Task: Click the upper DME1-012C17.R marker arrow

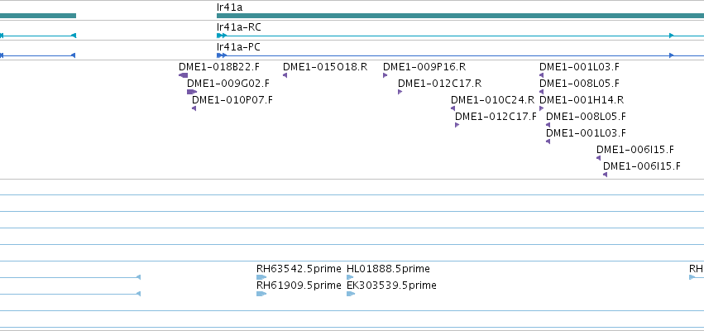Action: pos(400,92)
